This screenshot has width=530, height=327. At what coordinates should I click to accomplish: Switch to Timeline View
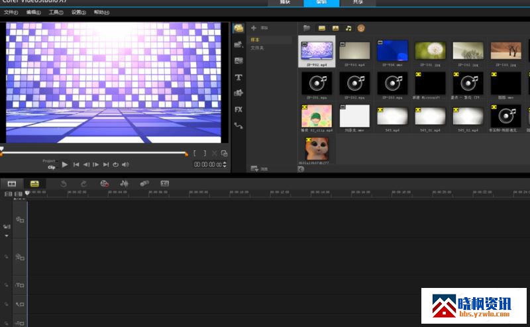pyautogui.click(x=34, y=183)
